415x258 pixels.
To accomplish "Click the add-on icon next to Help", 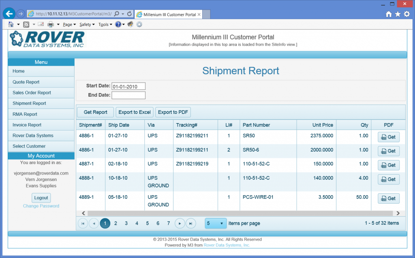I will (130, 24).
